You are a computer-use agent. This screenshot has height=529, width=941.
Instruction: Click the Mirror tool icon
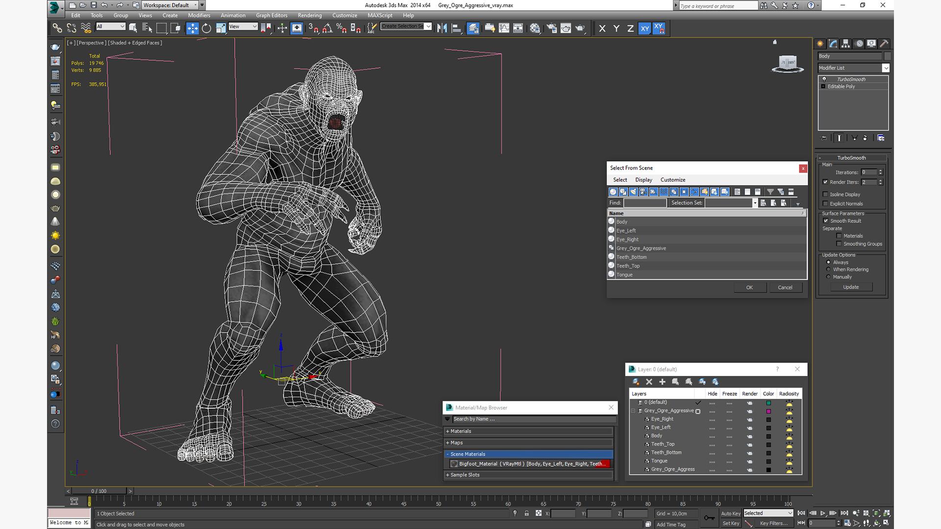(442, 28)
